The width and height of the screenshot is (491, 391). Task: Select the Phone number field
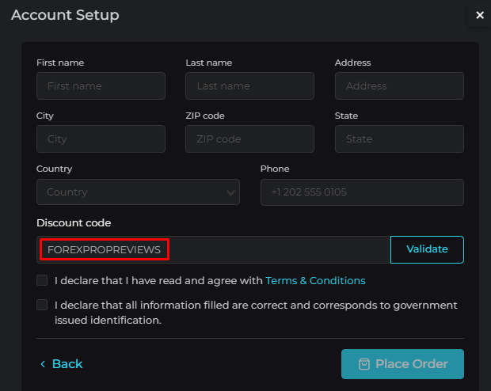pyautogui.click(x=362, y=192)
